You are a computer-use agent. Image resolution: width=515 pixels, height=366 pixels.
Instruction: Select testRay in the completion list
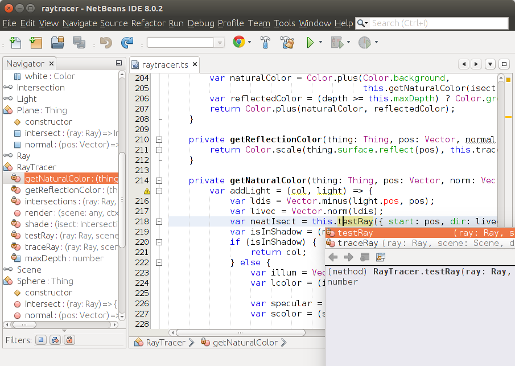(x=420, y=233)
